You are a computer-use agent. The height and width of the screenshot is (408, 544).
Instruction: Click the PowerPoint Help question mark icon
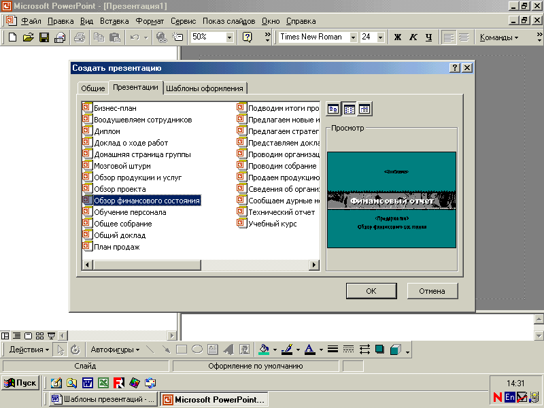[247, 37]
